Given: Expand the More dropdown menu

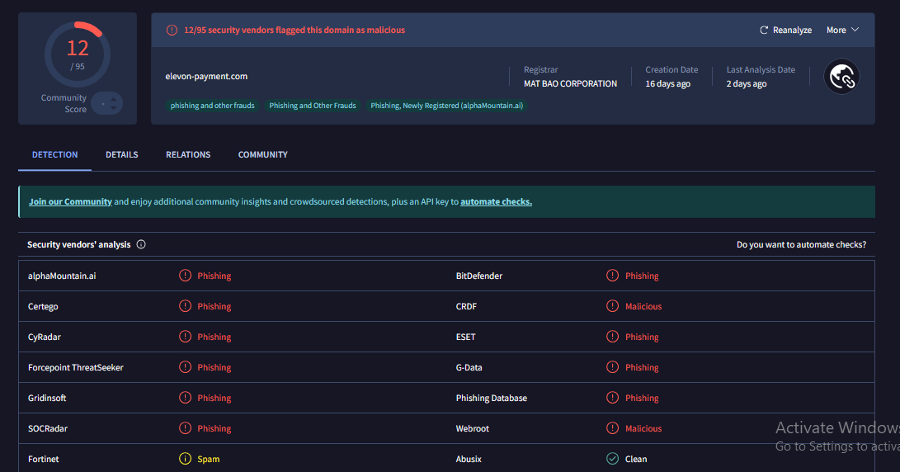Looking at the screenshot, I should (842, 30).
